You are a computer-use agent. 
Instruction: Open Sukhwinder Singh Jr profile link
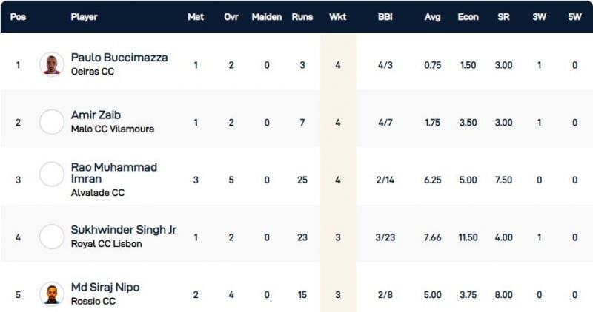click(x=124, y=230)
